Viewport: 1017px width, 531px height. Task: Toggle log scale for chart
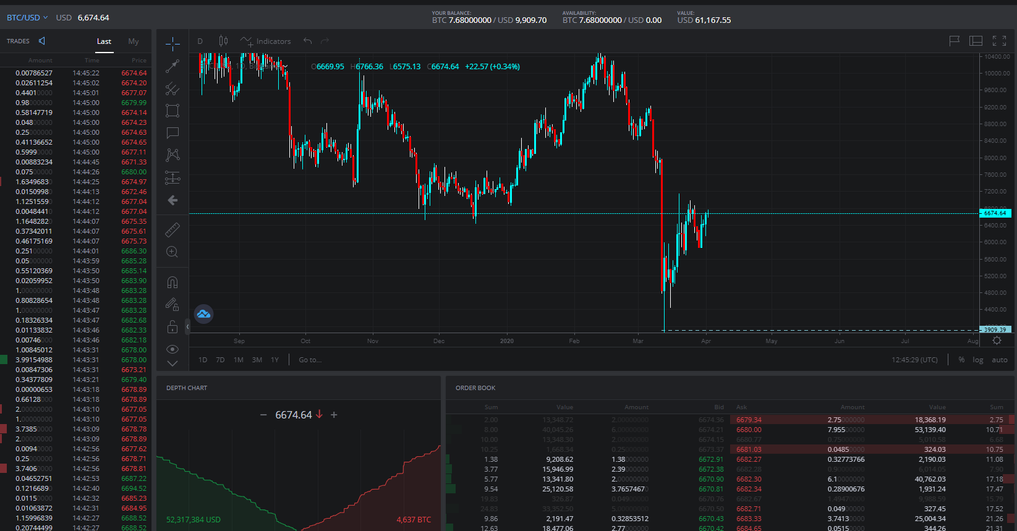[x=977, y=360]
